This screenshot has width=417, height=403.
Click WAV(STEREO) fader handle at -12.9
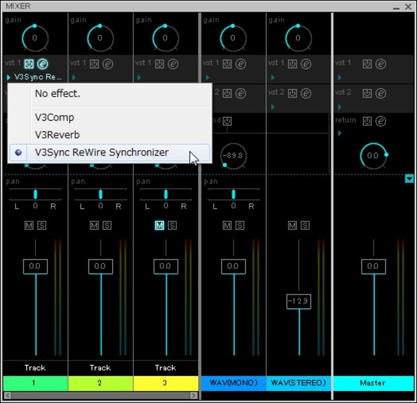[299, 301]
